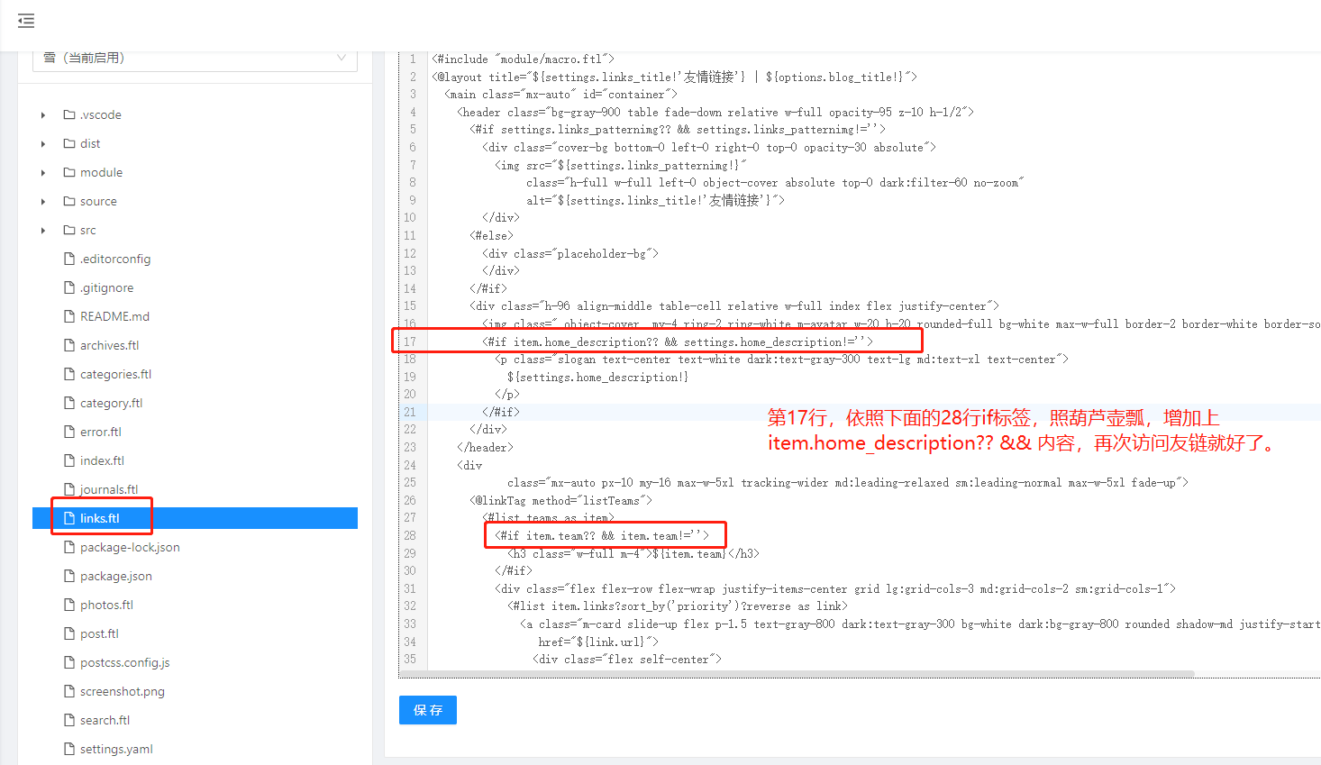The width and height of the screenshot is (1321, 765).
Task: Expand the src folder
Action: (42, 230)
